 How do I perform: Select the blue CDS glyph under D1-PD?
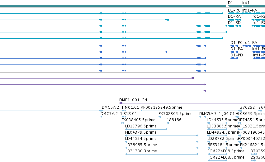[234, 58]
